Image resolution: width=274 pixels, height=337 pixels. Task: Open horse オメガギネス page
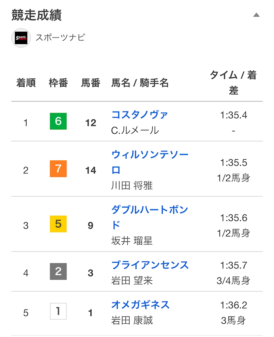click(x=140, y=305)
